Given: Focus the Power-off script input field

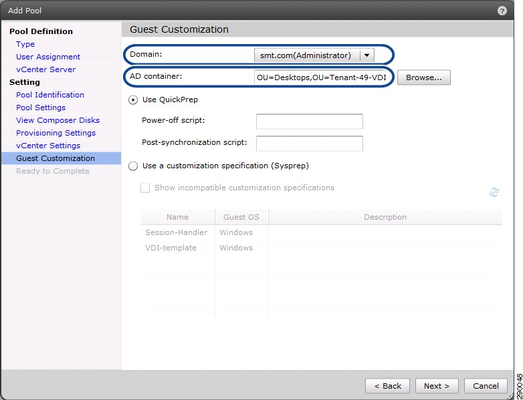Looking at the screenshot, I should coord(309,122).
